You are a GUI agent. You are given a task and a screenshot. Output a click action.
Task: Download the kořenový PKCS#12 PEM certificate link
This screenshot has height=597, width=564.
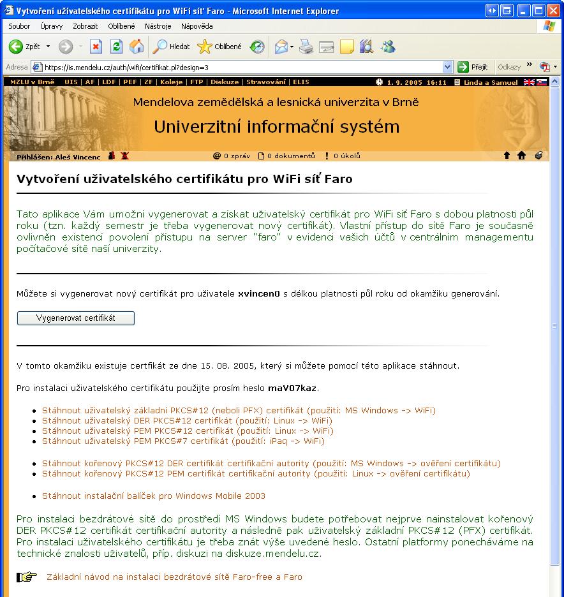coord(256,474)
